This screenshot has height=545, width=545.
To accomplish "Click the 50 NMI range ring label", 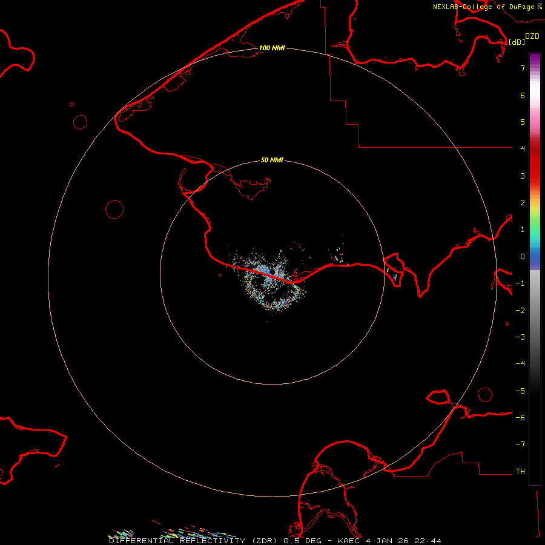I will click(272, 160).
